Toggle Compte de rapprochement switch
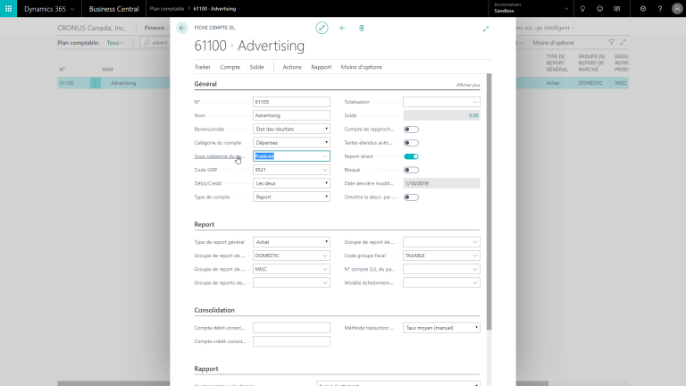This screenshot has width=686, height=386. point(411,129)
